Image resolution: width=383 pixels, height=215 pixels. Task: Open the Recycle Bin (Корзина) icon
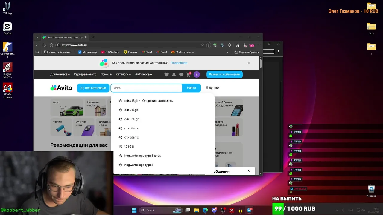371,191
